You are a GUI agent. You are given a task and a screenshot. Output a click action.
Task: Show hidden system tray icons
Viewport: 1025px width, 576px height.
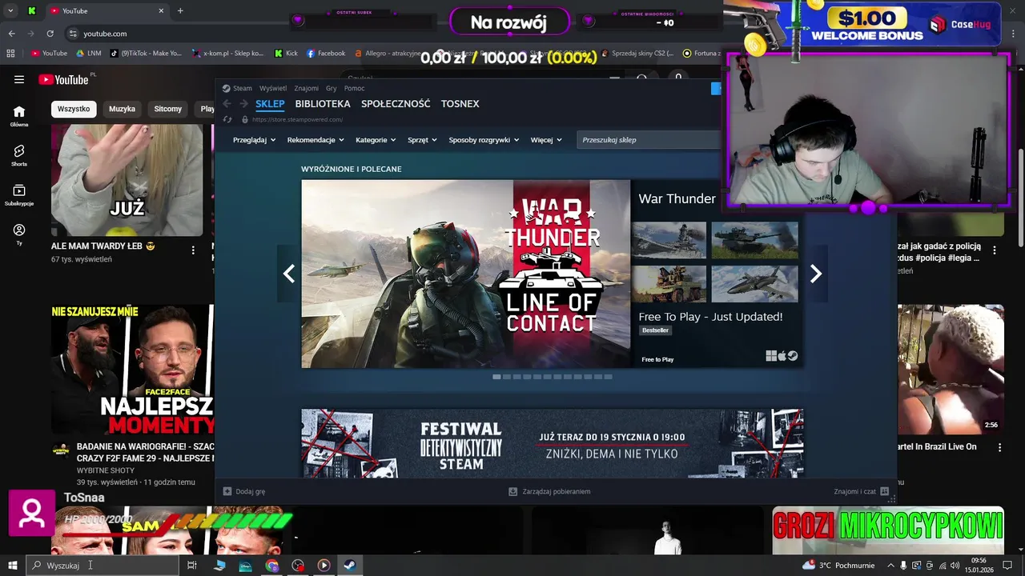click(x=890, y=566)
